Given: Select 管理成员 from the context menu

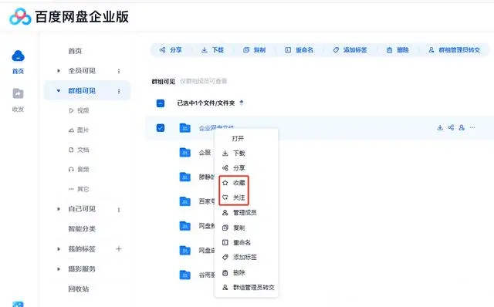Looking at the screenshot, I should [x=239, y=213].
